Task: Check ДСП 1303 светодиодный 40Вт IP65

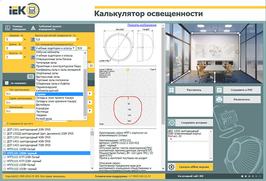Action: [5, 137]
